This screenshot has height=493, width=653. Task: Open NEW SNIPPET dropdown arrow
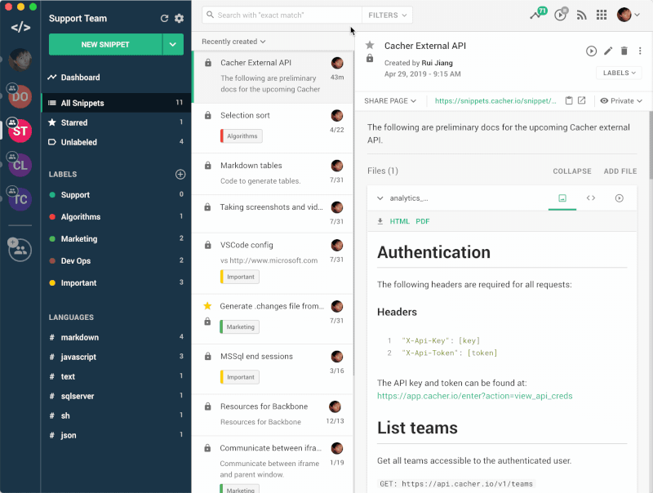173,44
